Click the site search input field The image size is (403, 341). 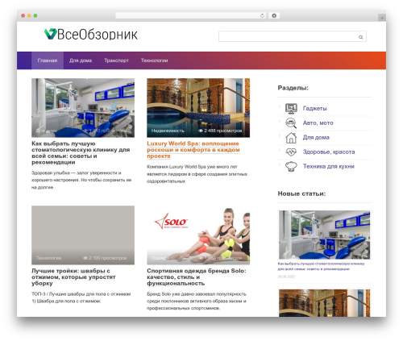[293, 36]
